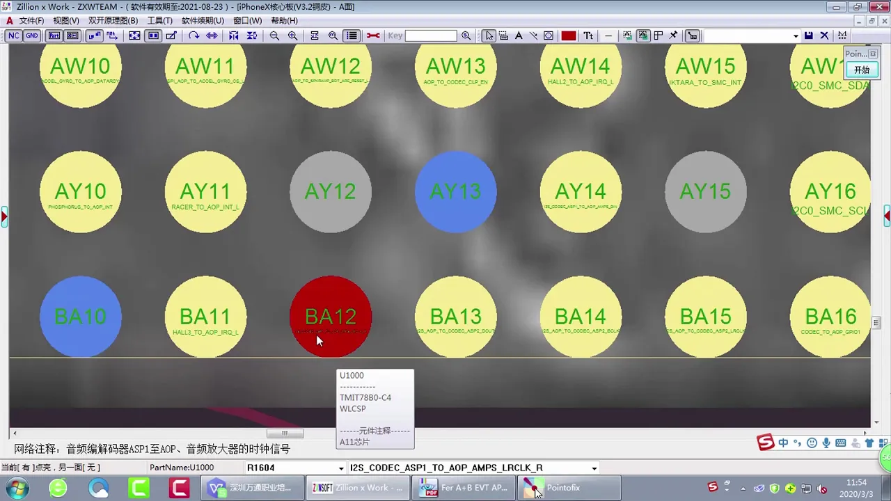This screenshot has width=891, height=501.
Task: Open the red color swatch picker
Action: (569, 35)
